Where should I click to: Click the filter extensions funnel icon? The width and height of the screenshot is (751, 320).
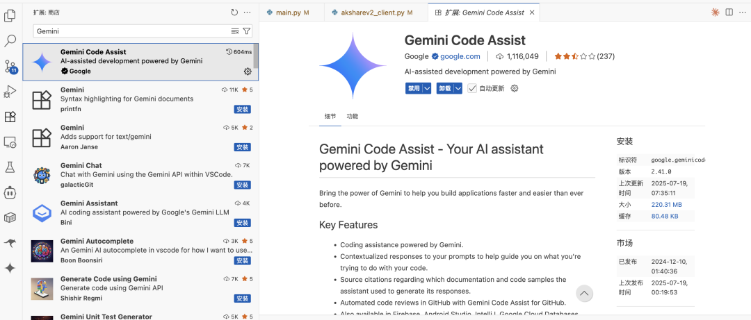pyautogui.click(x=247, y=31)
